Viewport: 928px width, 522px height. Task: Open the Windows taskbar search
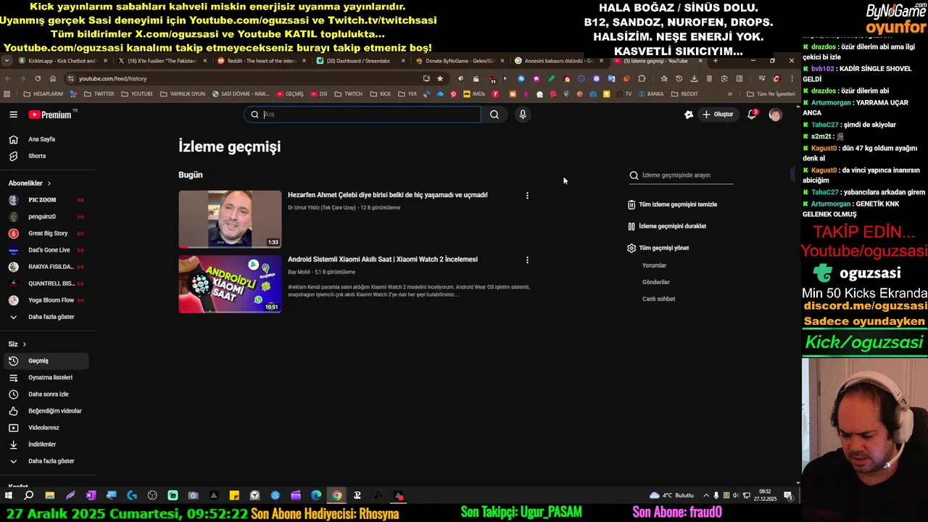pos(29,496)
